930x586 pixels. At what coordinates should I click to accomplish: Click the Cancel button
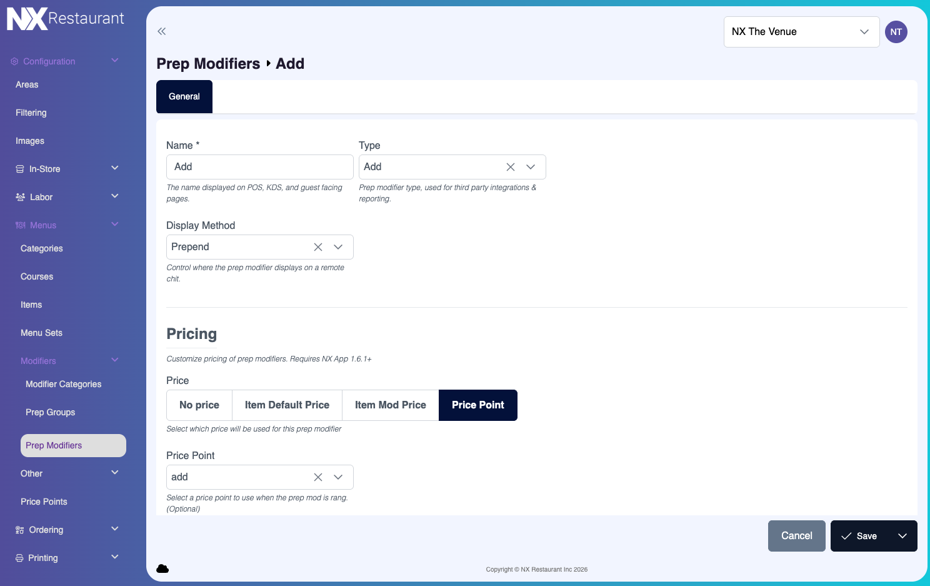click(x=796, y=536)
